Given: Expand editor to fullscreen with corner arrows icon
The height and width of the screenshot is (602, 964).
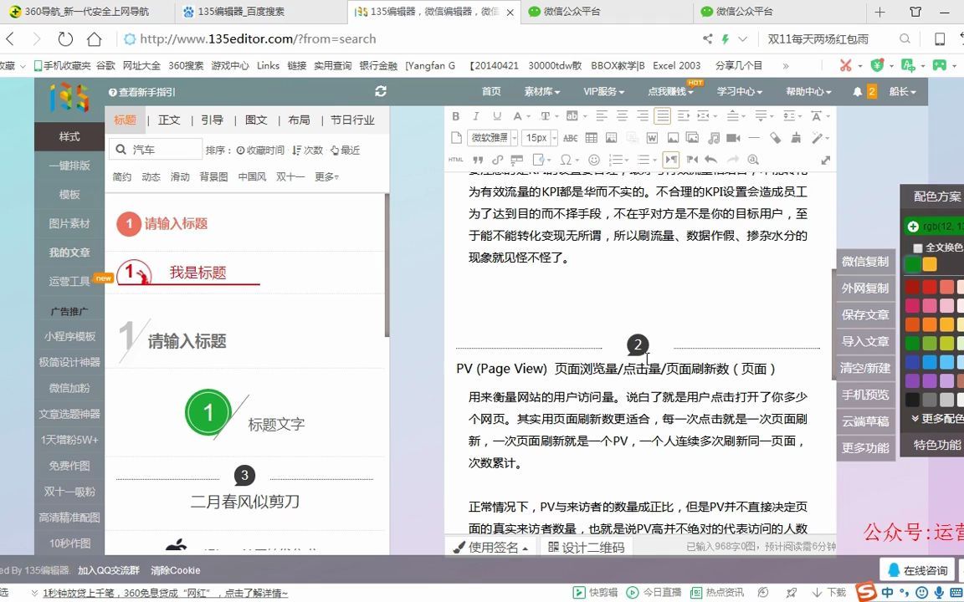Looking at the screenshot, I should [x=826, y=161].
